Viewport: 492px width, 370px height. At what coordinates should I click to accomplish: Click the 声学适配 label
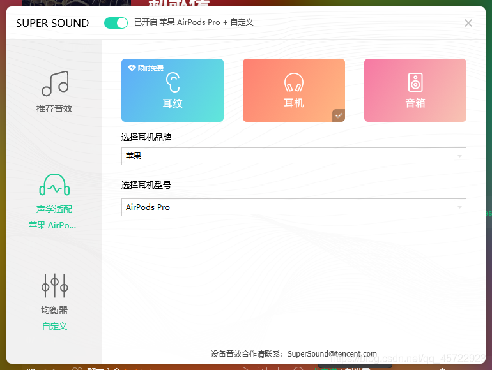point(54,209)
